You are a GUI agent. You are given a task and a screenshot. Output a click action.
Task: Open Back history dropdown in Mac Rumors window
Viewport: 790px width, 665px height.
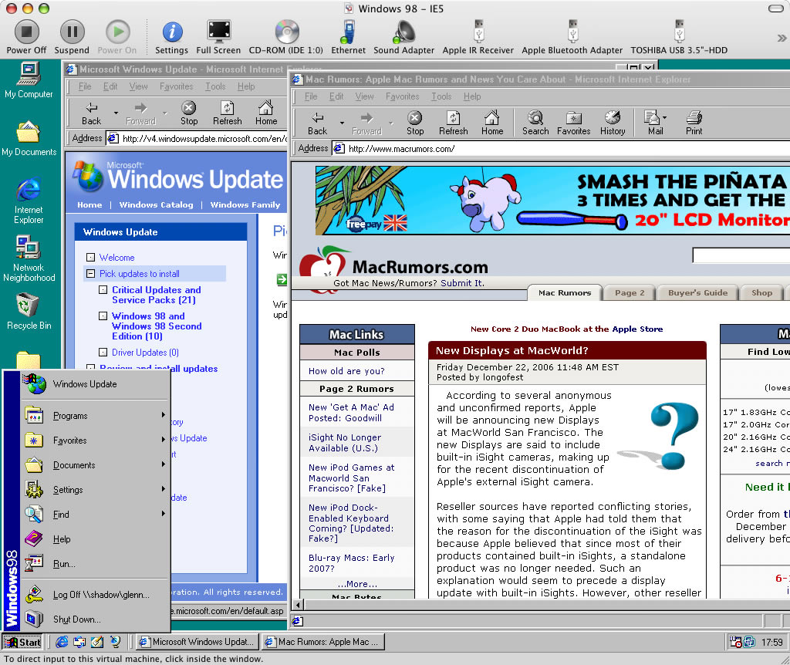click(x=342, y=123)
